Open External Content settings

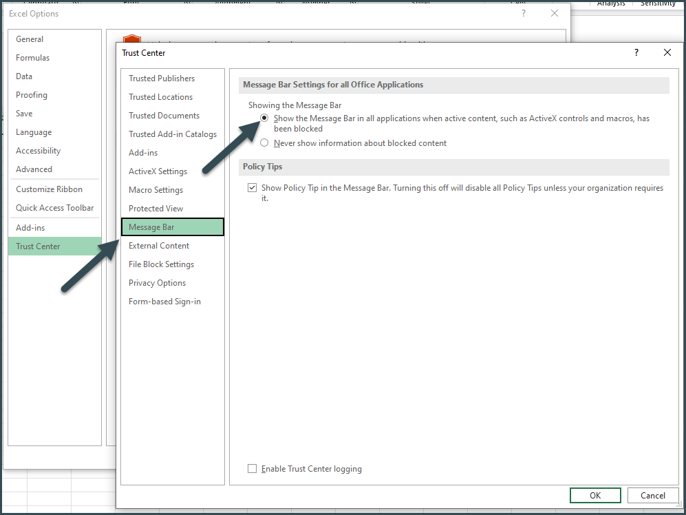click(159, 245)
